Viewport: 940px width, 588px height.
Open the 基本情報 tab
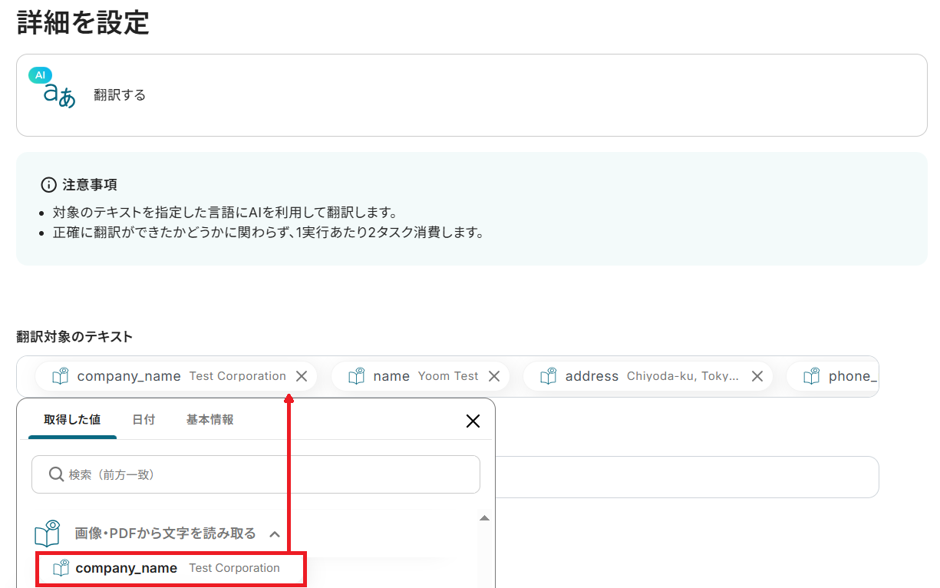[x=209, y=420]
